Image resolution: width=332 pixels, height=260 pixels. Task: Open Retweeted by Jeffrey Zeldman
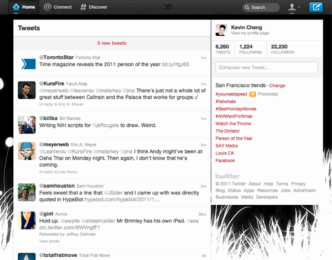[68, 234]
